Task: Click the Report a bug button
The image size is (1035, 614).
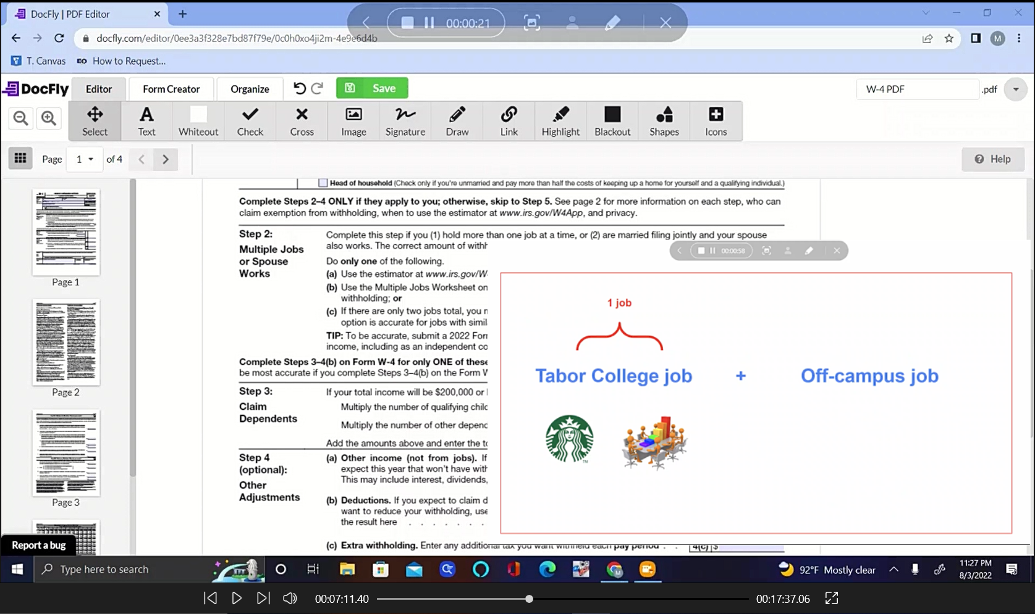Action: tap(39, 546)
